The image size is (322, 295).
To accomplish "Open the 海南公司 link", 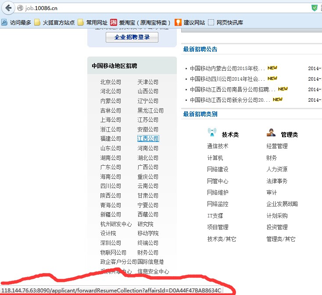I will coord(111,177).
